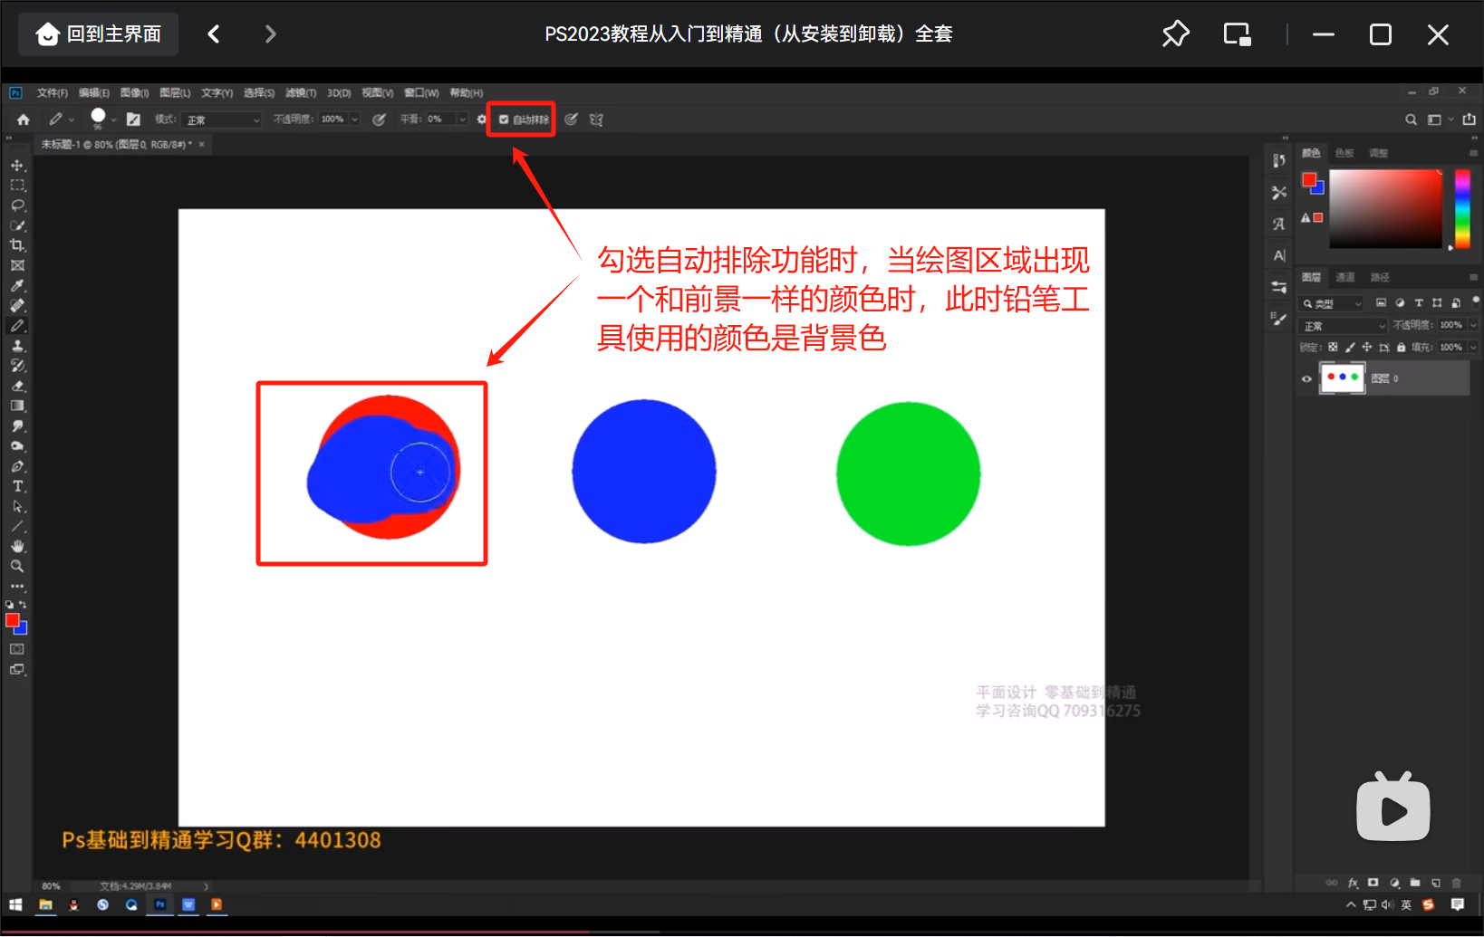Viewport: 1484px width, 937px height.
Task: Select the Healing Brush tool
Action: coord(17,305)
